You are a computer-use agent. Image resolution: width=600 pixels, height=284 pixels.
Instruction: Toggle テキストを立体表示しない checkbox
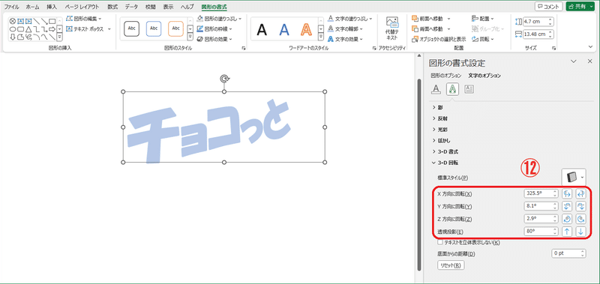pos(440,242)
